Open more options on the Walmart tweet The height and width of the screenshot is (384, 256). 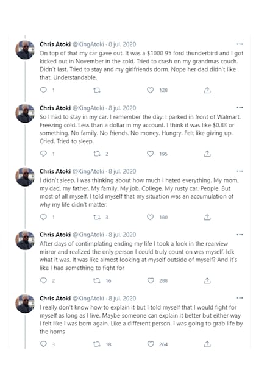coord(240,108)
